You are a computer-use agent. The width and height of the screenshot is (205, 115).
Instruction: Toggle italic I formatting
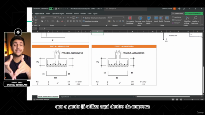coord(45,21)
